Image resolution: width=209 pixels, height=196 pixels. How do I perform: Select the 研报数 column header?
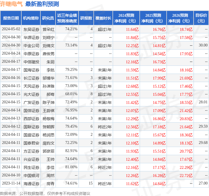[86, 18]
